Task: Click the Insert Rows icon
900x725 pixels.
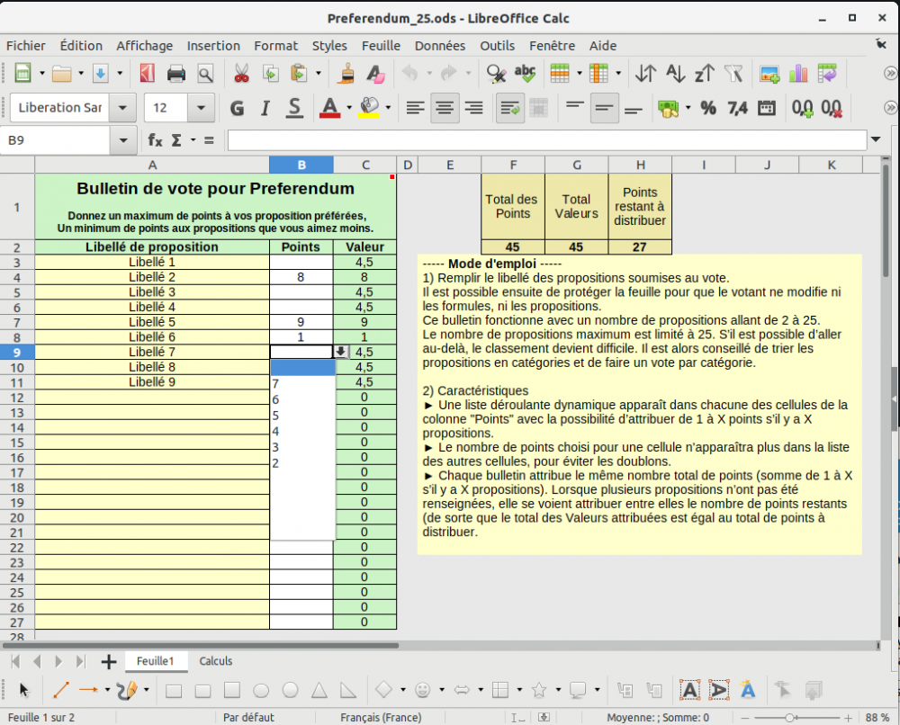Action: tap(560, 74)
